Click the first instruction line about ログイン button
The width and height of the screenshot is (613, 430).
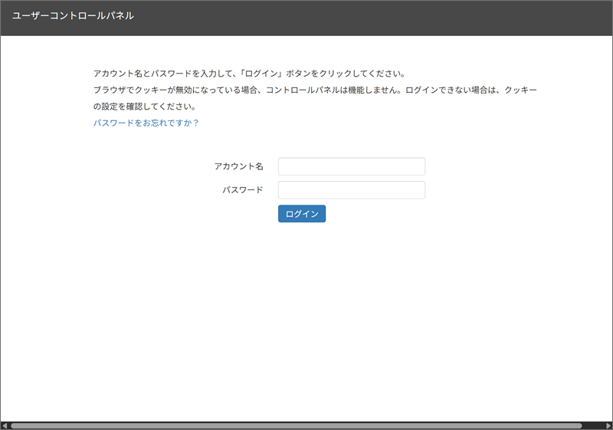pos(250,74)
